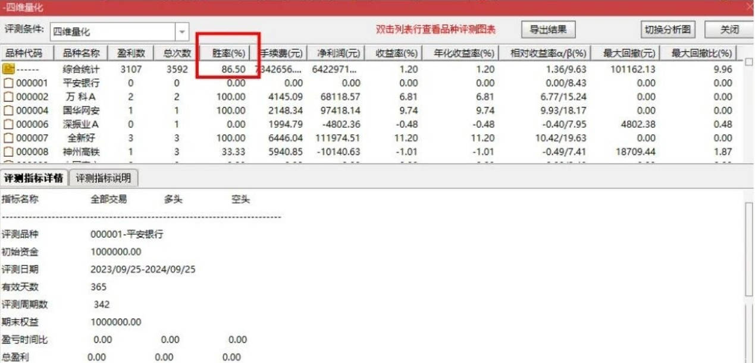Click the folder icon beside 综合统计 row
755x363 pixels.
pyautogui.click(x=8, y=69)
